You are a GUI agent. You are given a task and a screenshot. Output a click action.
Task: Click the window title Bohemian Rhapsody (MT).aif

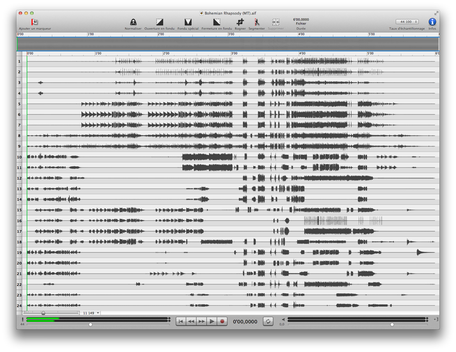tap(230, 13)
